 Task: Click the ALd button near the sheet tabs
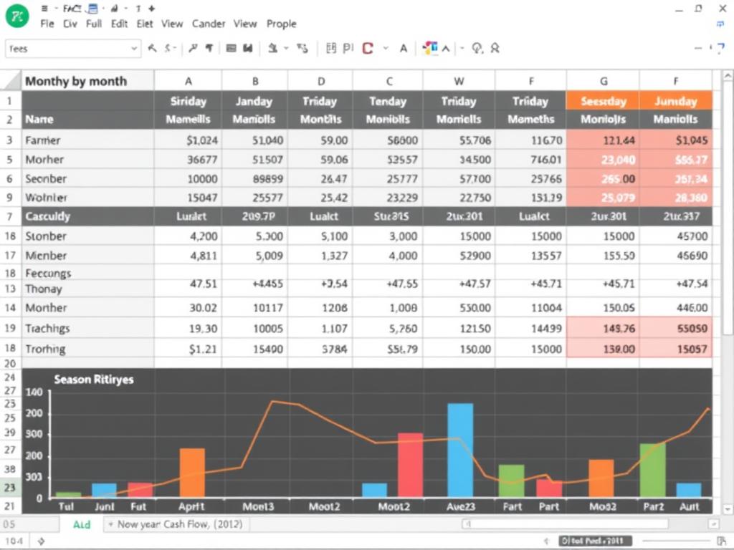point(81,524)
